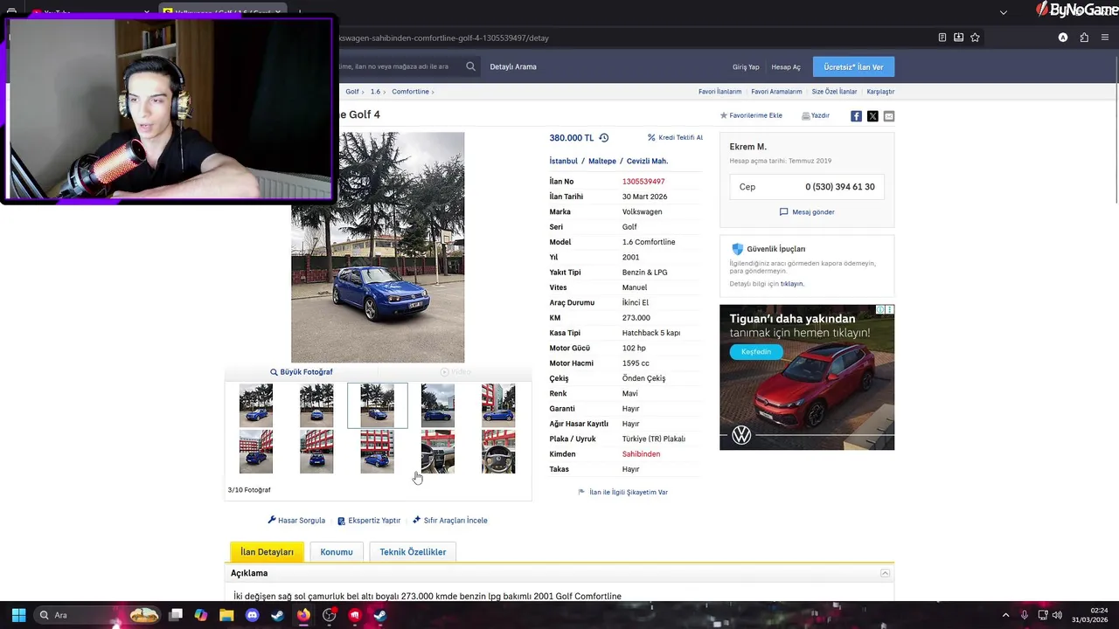Open the price history clock icon next to 380.000 TL
This screenshot has height=629, width=1119.
[603, 138]
